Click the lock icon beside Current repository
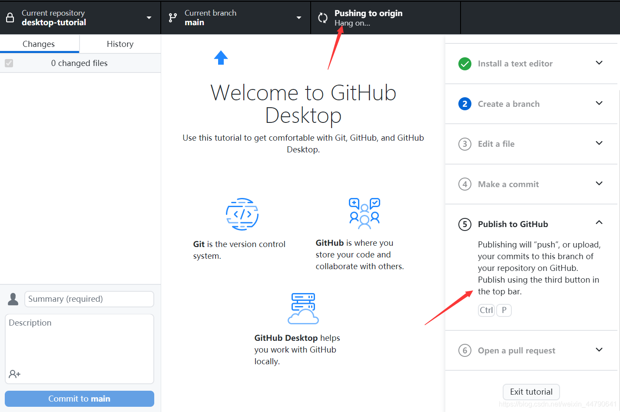This screenshot has width=620, height=412. (x=10, y=18)
